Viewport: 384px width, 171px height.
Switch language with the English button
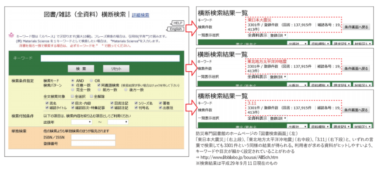coord(175,29)
